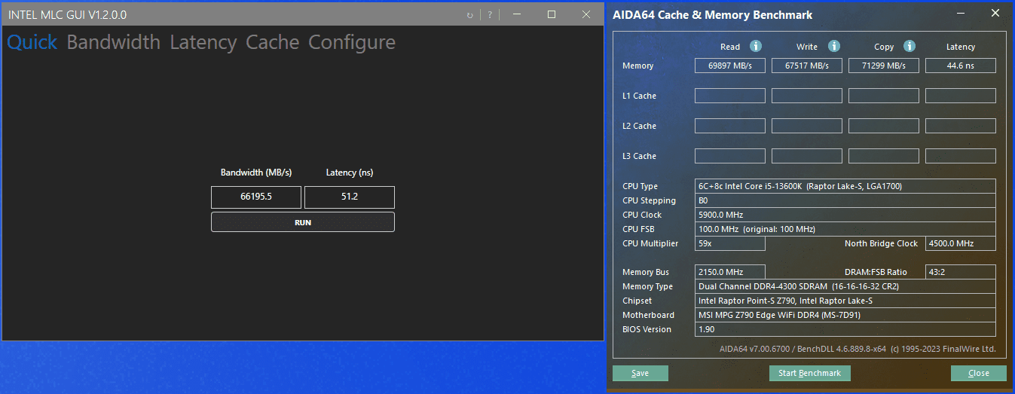Image resolution: width=1015 pixels, height=394 pixels.
Task: Click the empty L2 Cache Write field
Action: pos(807,126)
